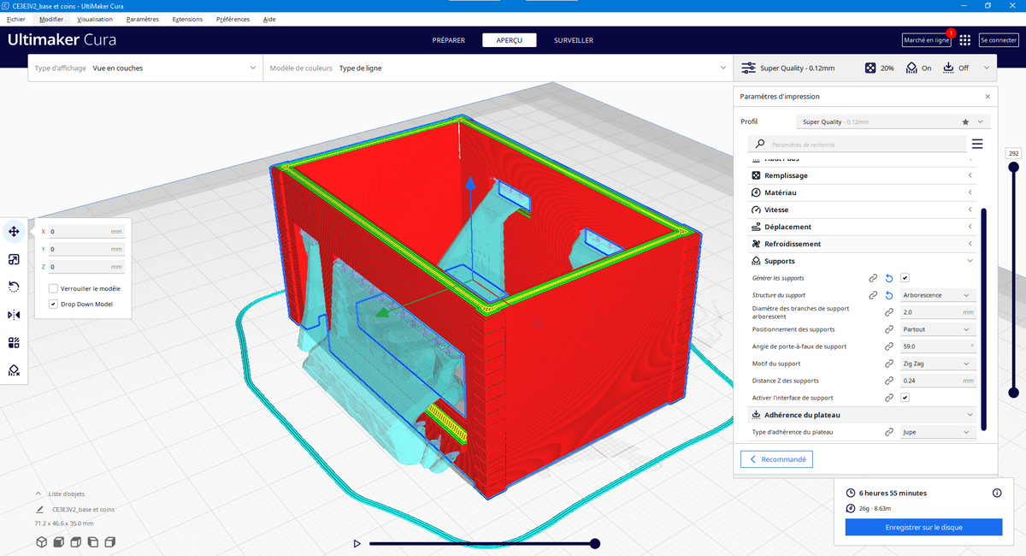Image resolution: width=1026 pixels, height=556 pixels.
Task: Play the layer simulation
Action: pos(357,543)
